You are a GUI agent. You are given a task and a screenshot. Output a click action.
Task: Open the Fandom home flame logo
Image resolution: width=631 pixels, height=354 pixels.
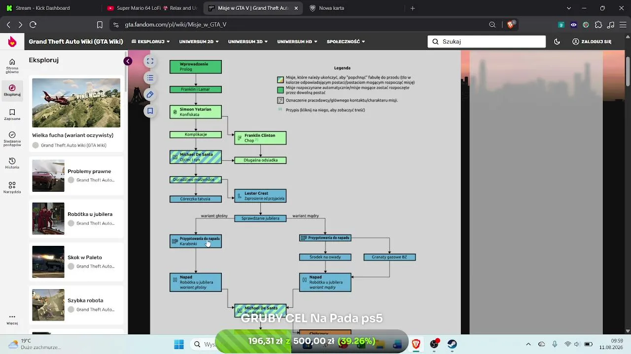[x=12, y=42]
